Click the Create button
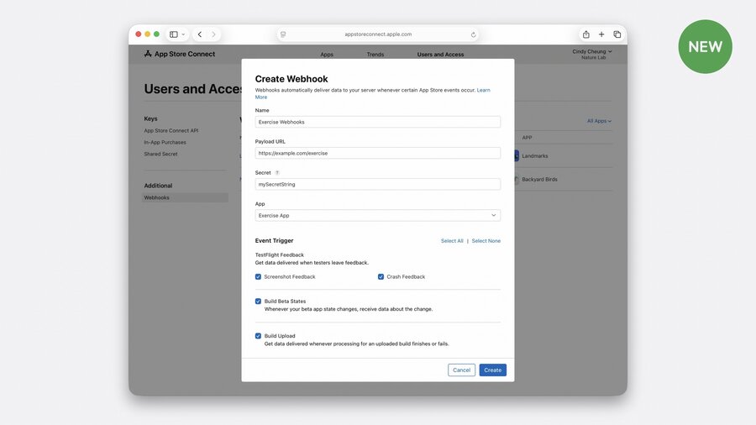This screenshot has height=425, width=756. pyautogui.click(x=493, y=370)
